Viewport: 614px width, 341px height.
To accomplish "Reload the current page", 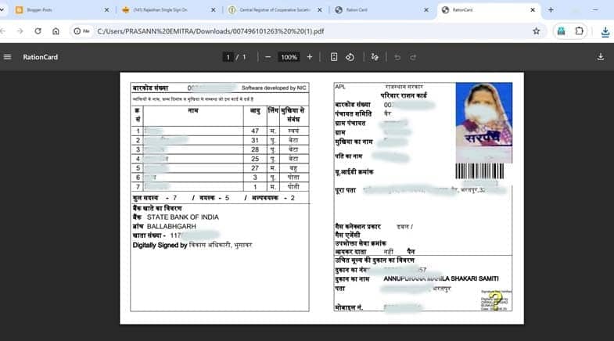I will tap(37, 31).
